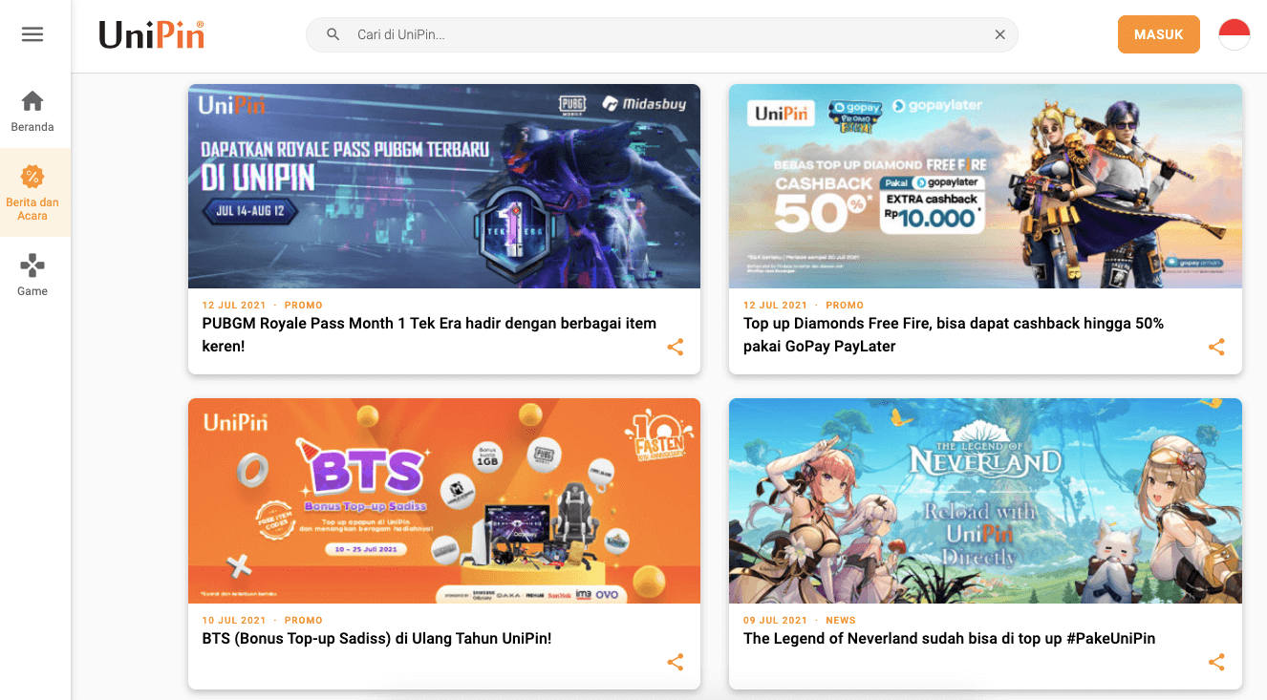Select the Beranda home icon in sidebar

tap(32, 107)
